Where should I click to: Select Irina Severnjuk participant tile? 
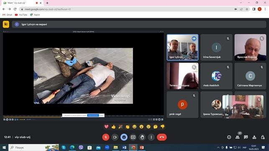click(216, 47)
